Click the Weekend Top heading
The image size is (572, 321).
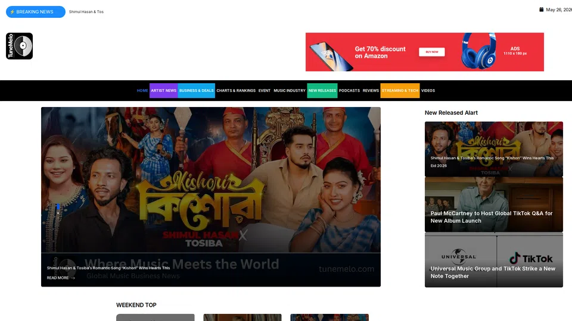tap(136, 305)
